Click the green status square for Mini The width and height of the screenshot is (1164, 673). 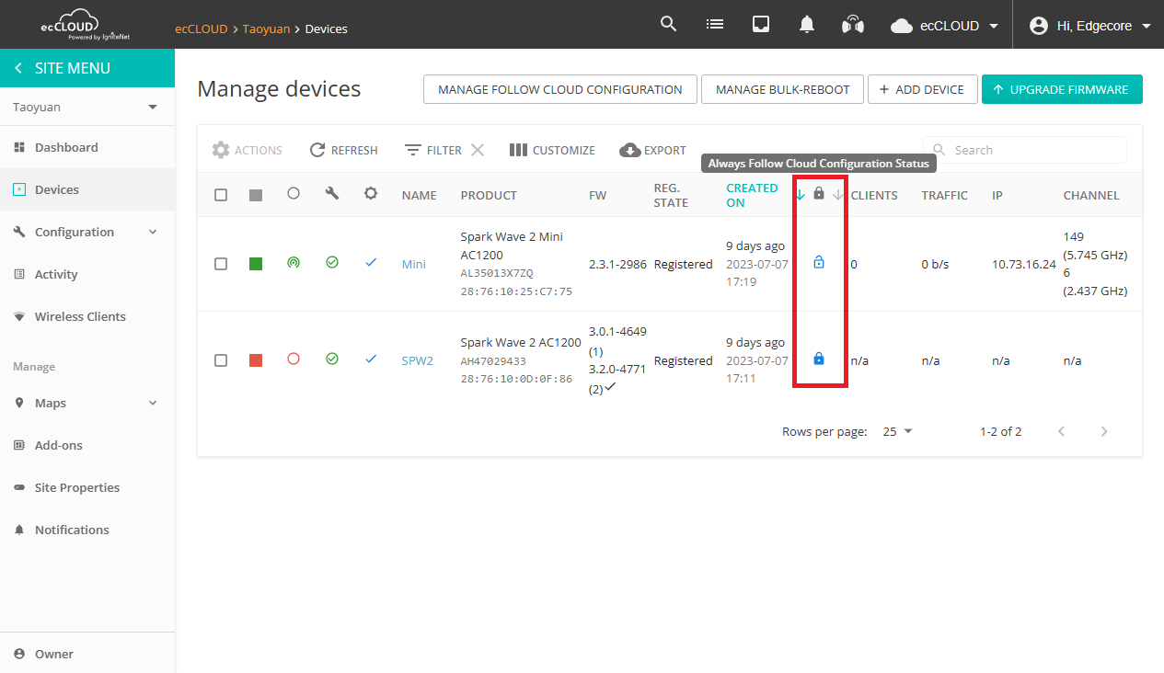[x=256, y=264]
